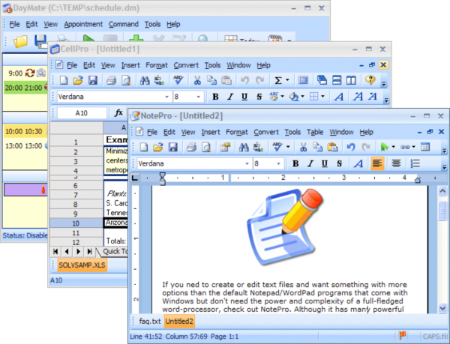Click the fx function icon in CellPro

[118, 112]
